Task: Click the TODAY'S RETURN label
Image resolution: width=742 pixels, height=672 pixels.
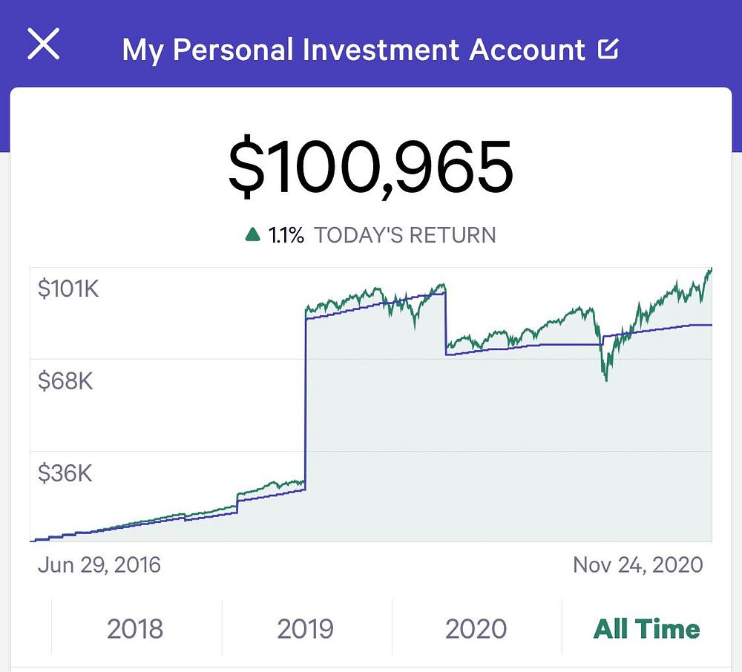Action: (405, 236)
